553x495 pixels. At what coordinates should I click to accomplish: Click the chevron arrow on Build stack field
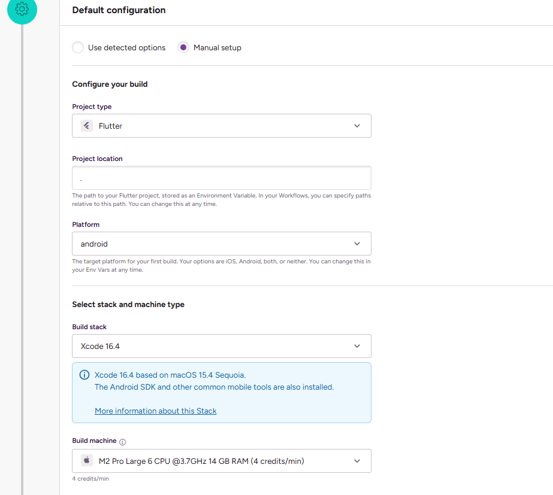[x=357, y=346]
